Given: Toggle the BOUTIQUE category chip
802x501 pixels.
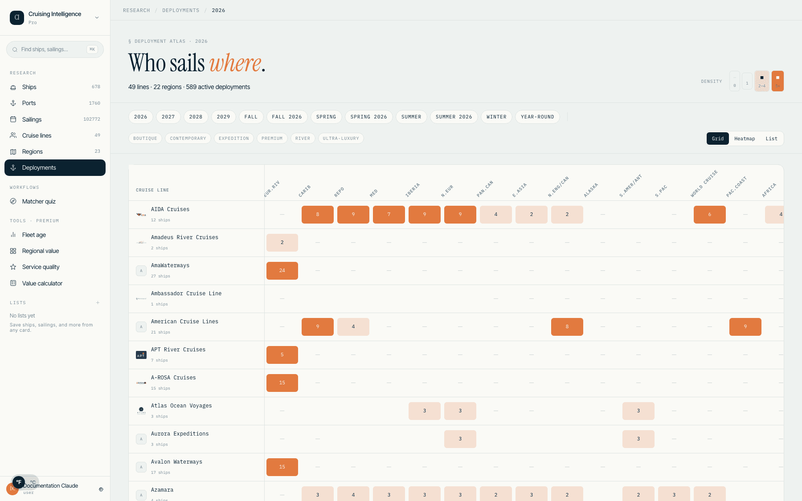Looking at the screenshot, I should (x=145, y=138).
